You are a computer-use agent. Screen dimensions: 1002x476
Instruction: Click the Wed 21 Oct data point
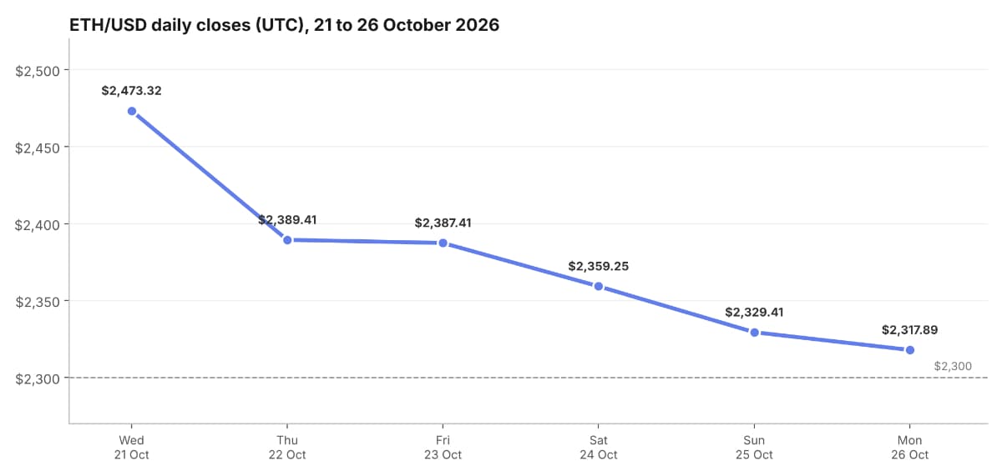[132, 111]
